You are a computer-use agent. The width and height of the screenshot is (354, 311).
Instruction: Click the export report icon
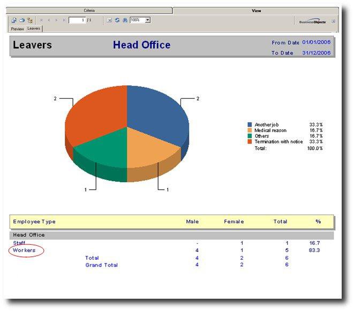click(x=13, y=20)
